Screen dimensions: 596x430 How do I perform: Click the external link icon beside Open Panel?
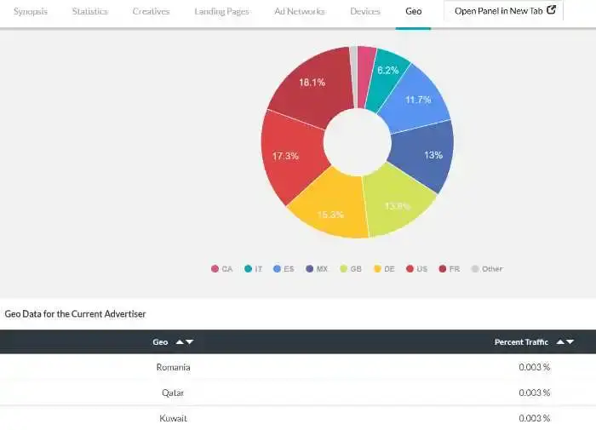pyautogui.click(x=551, y=11)
